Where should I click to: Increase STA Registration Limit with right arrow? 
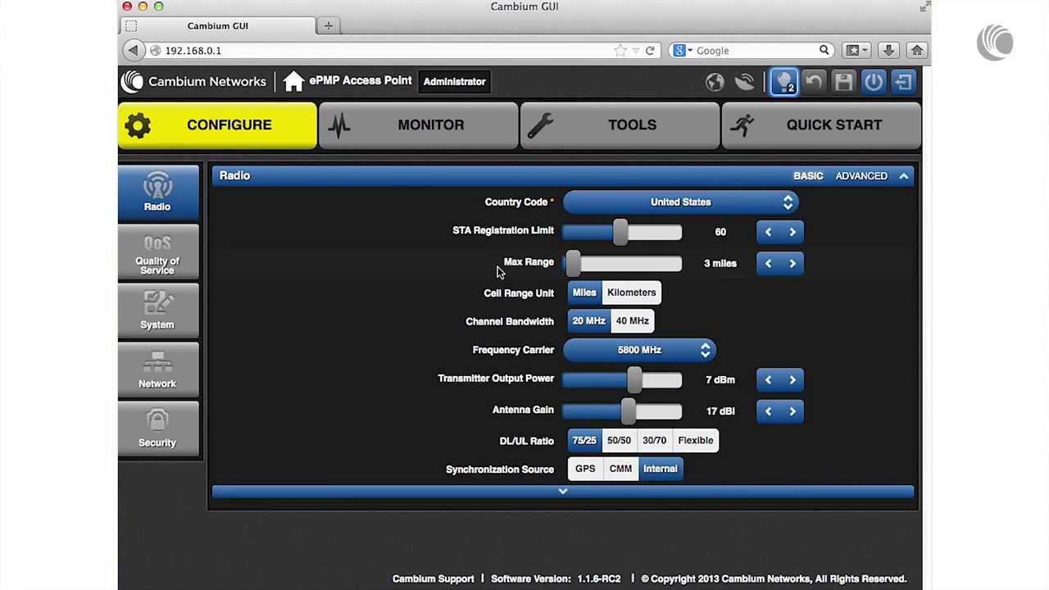[792, 232]
